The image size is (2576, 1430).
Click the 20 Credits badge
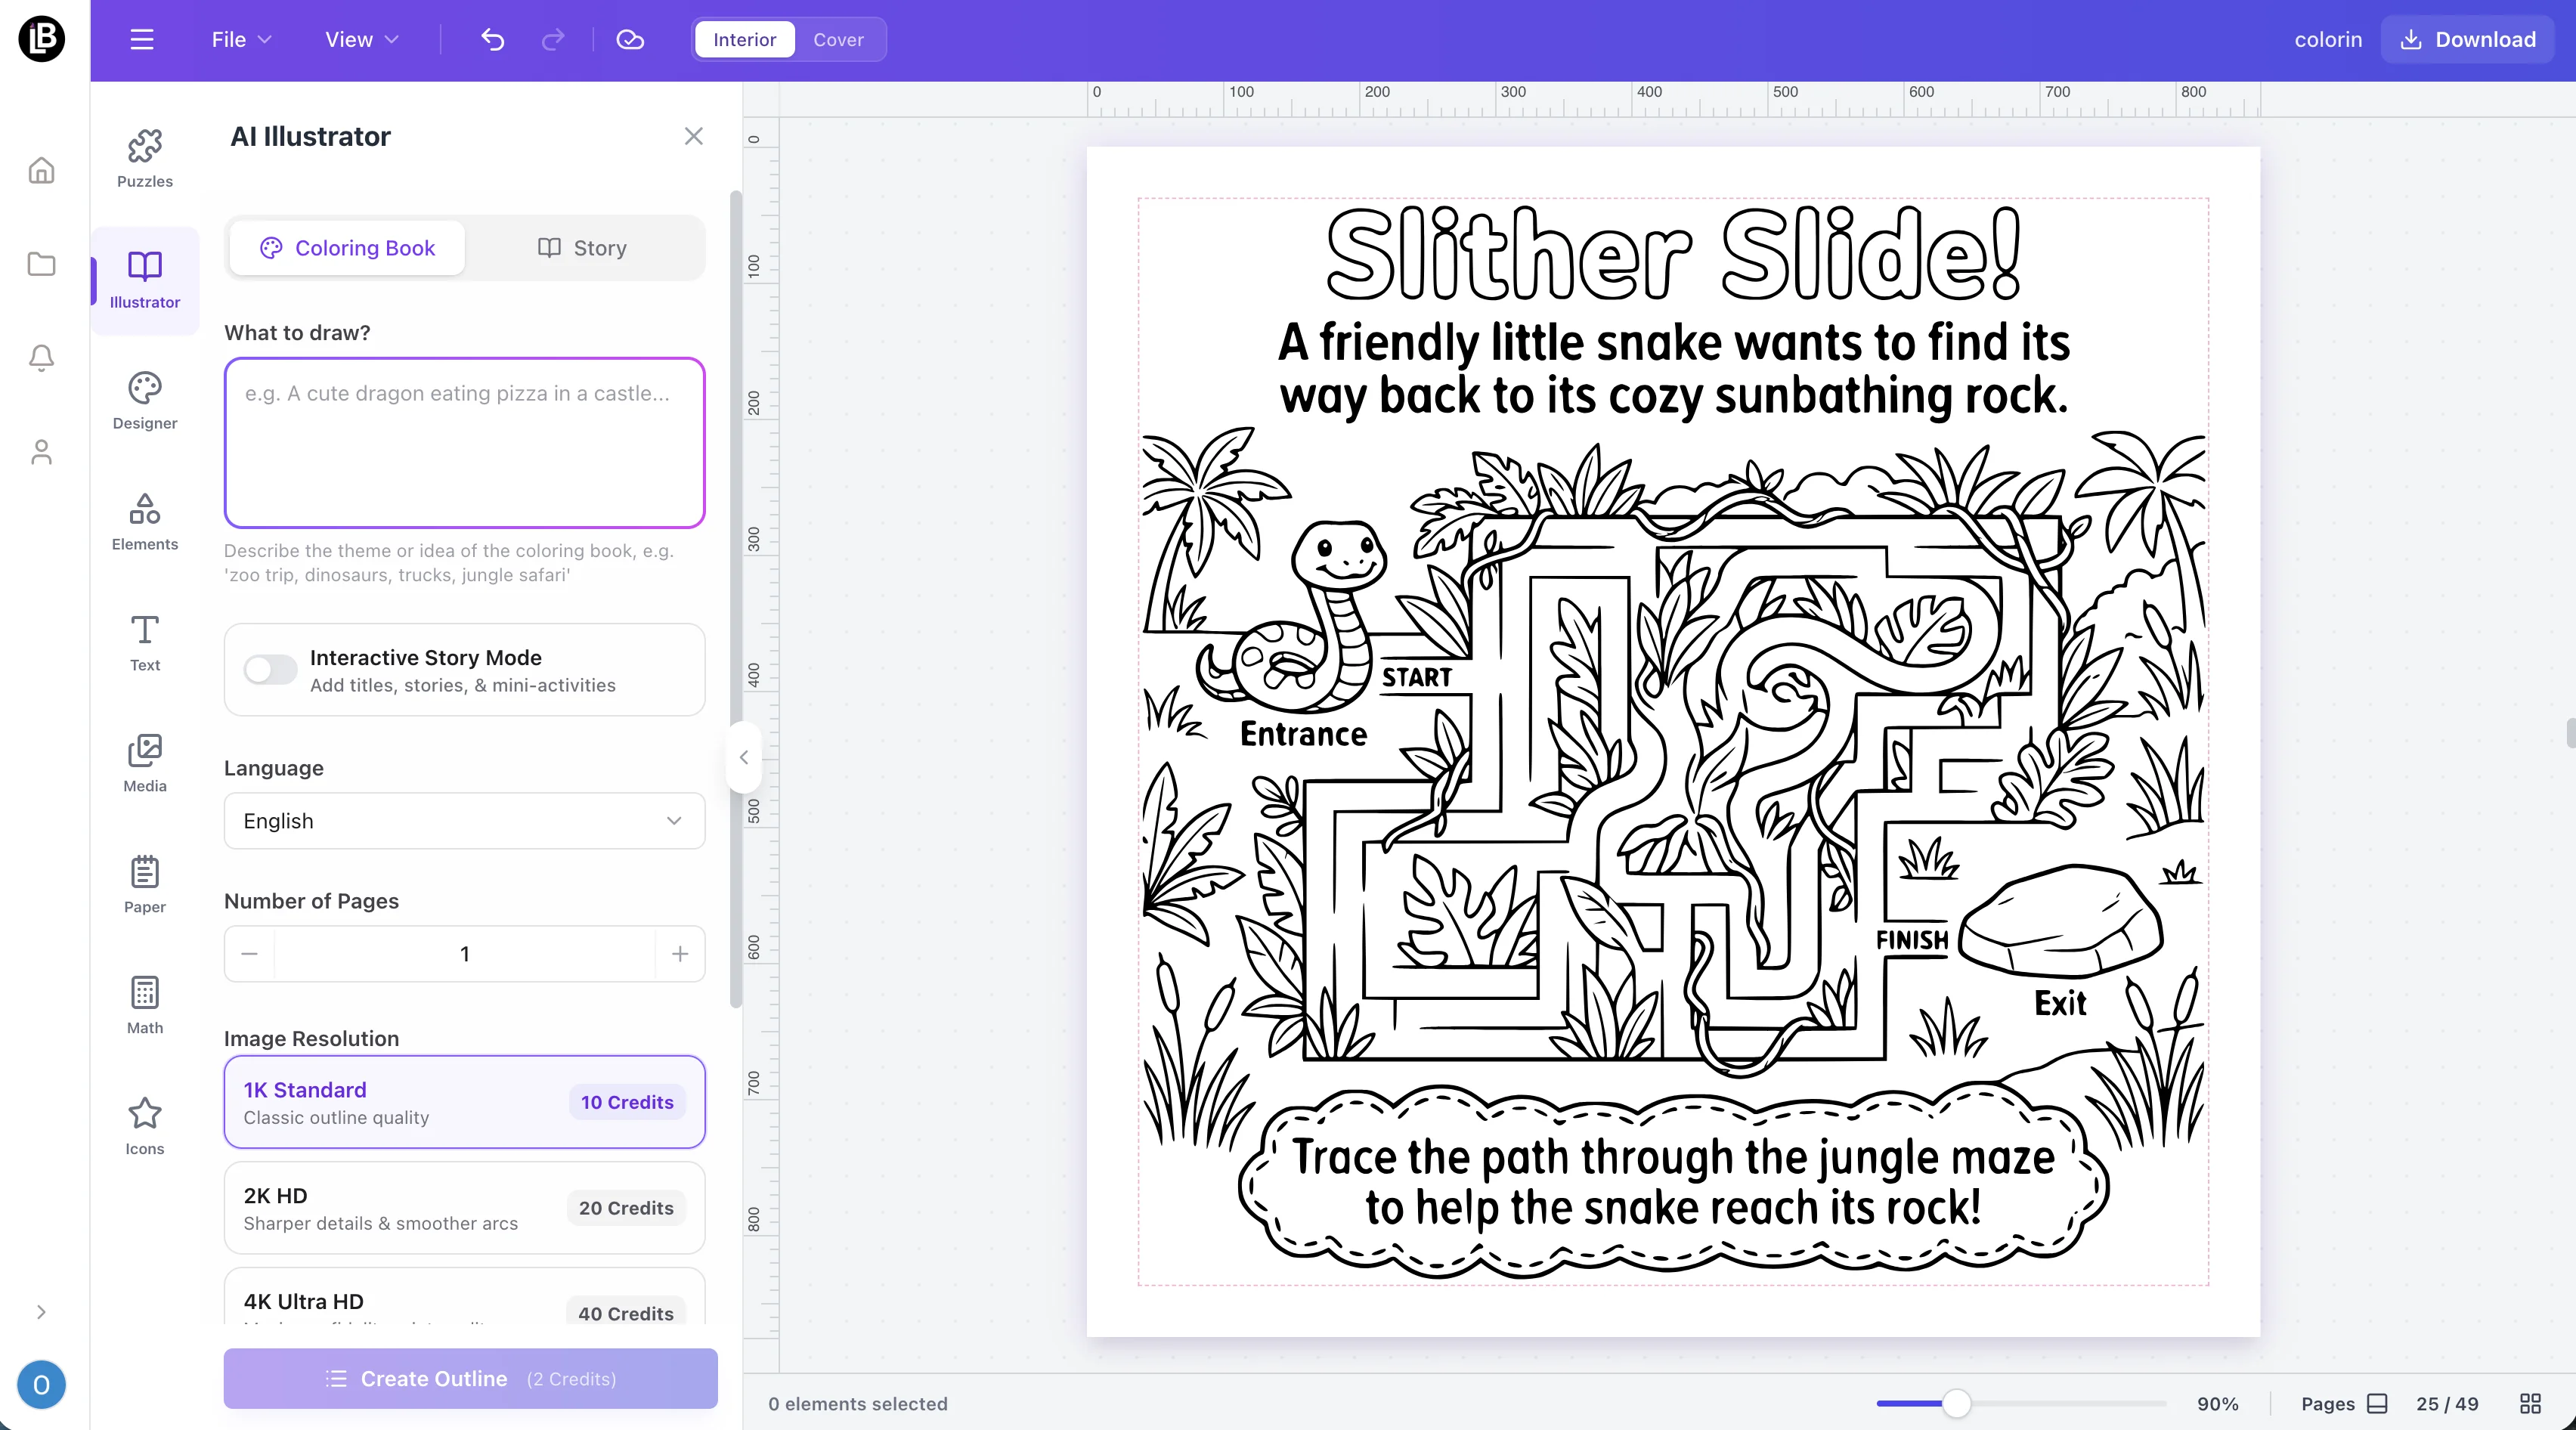(626, 1208)
